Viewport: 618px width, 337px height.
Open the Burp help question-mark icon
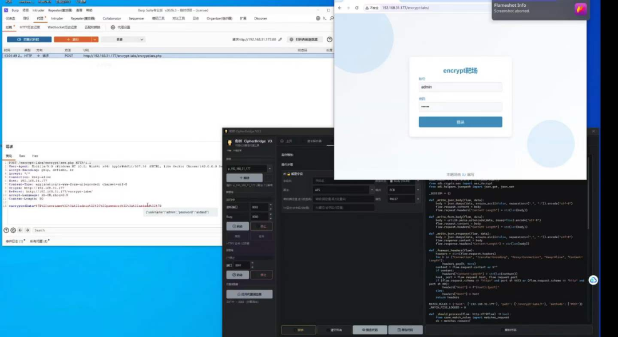pos(330,39)
